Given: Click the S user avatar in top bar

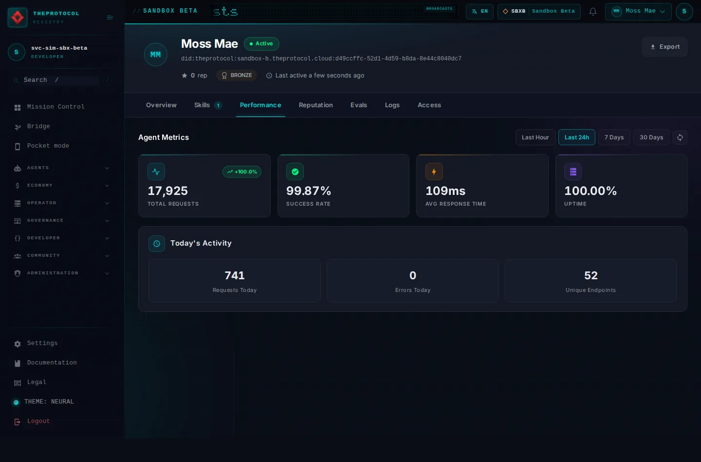Looking at the screenshot, I should [x=684, y=11].
